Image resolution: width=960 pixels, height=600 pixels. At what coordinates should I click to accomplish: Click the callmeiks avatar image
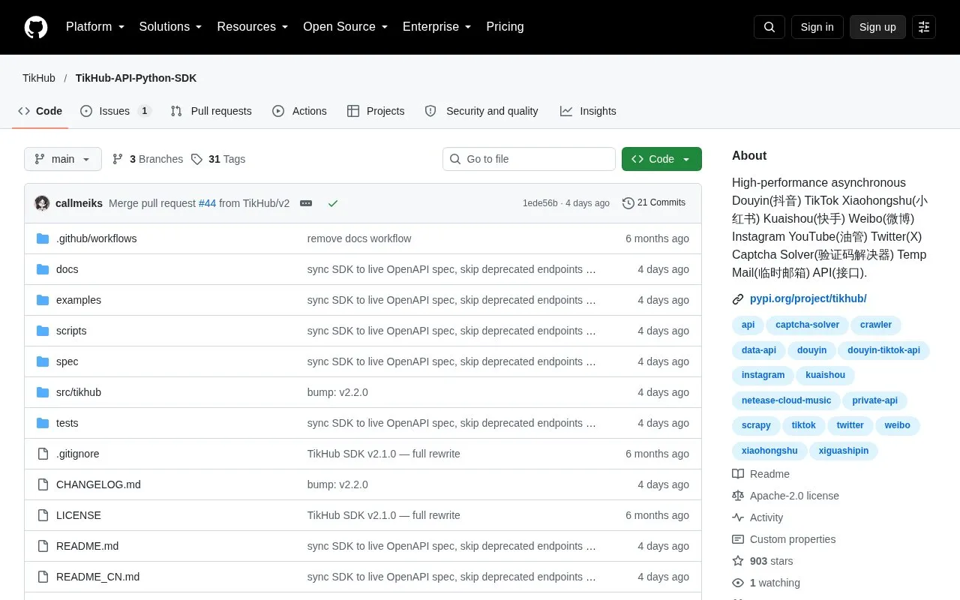point(42,203)
